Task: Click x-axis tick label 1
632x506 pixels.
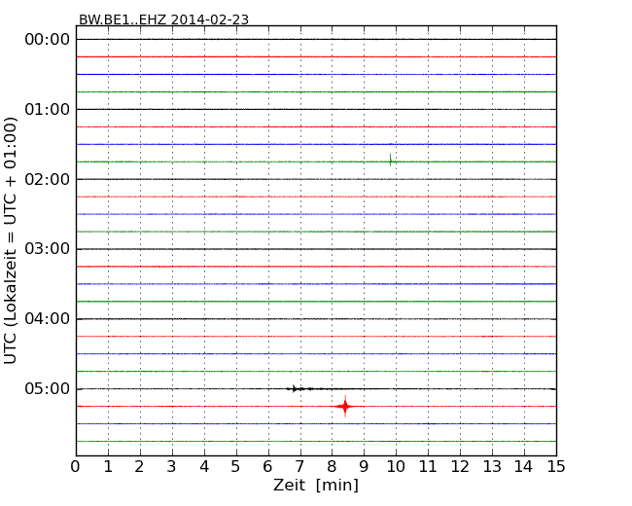Action: [108, 467]
